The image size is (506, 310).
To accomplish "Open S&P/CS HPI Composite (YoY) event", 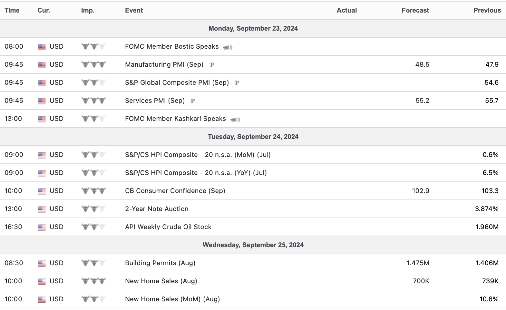I will coord(196,173).
